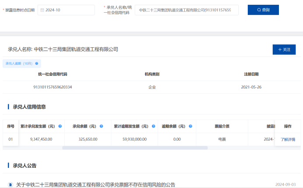Open the announcement about no credit risk
Image resolution: width=303 pixels, height=188 pixels.
95,184
